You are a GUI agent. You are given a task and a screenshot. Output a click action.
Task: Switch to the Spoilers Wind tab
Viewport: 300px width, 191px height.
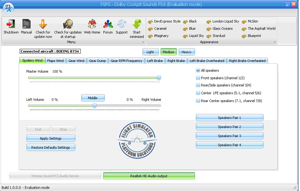pyautogui.click(x=32, y=60)
